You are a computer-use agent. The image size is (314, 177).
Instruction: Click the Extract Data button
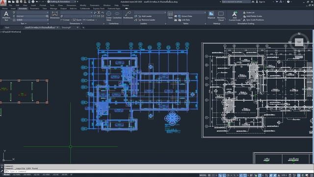(x=185, y=16)
